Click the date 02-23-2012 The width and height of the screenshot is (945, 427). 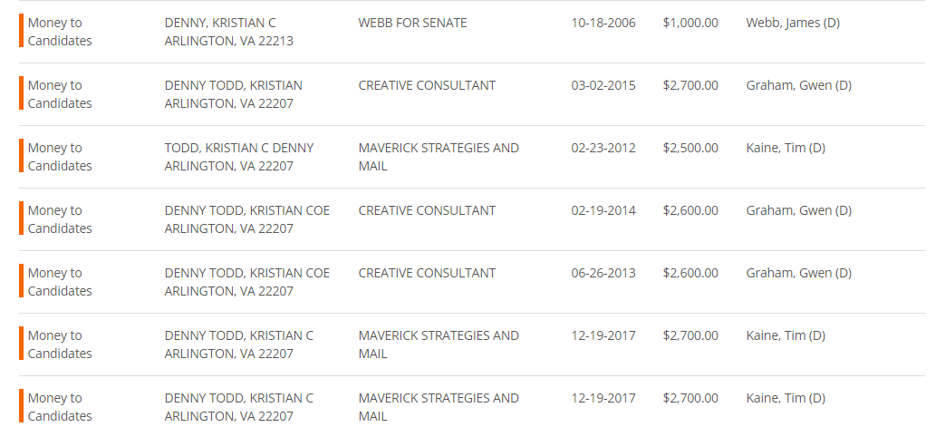coord(603,148)
